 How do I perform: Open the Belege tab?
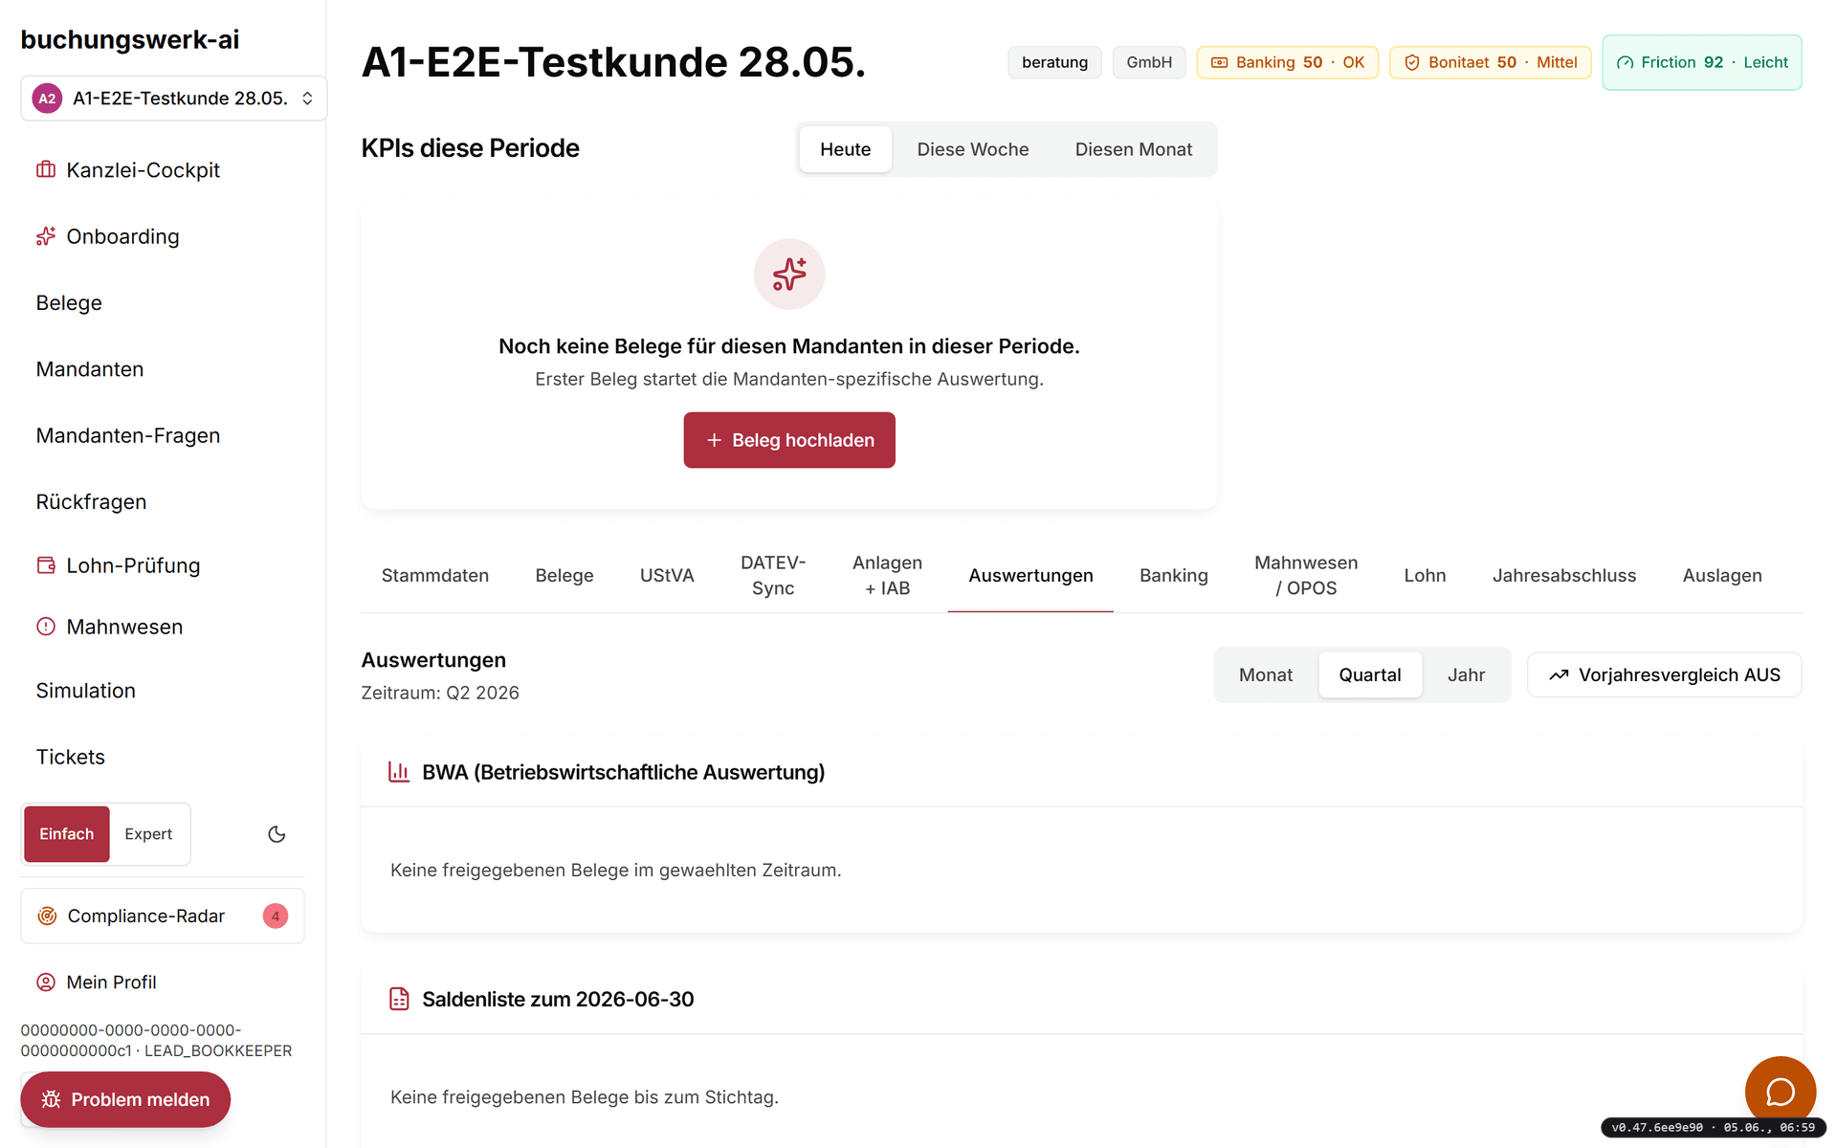564,575
